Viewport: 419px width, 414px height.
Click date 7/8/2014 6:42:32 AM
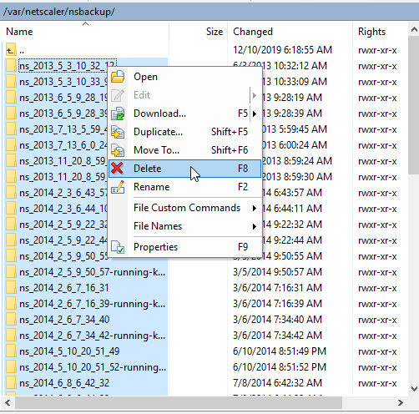click(x=277, y=383)
